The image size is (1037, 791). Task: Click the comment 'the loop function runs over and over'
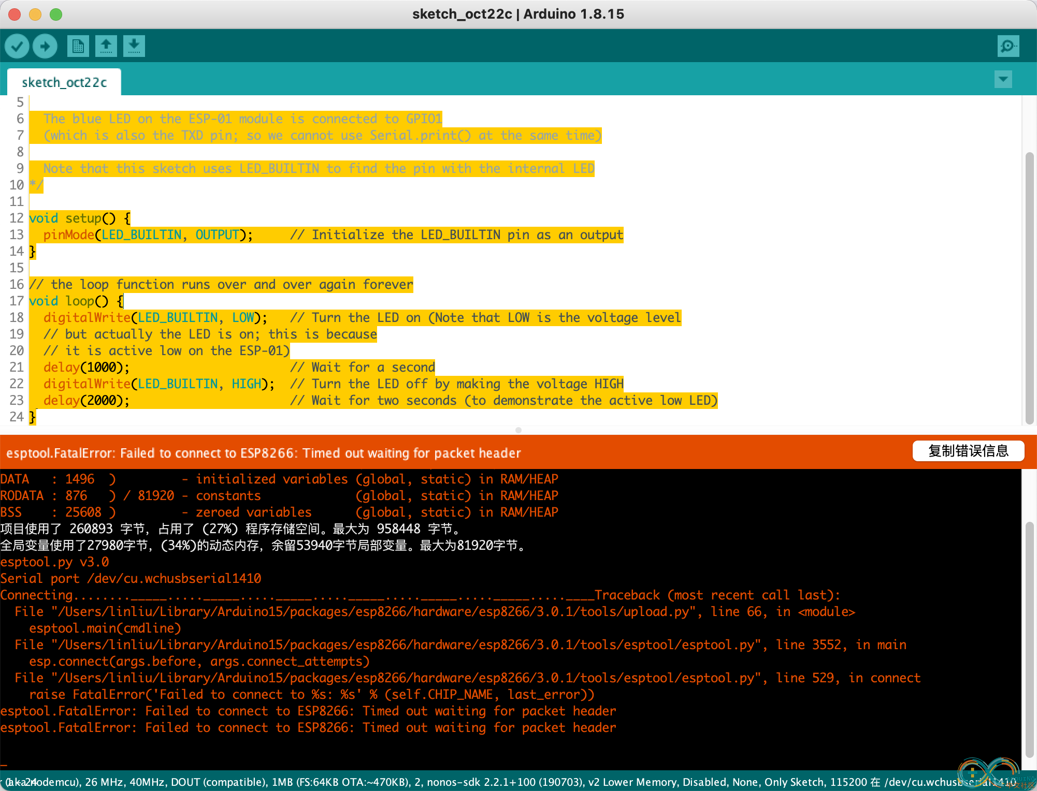coord(221,285)
